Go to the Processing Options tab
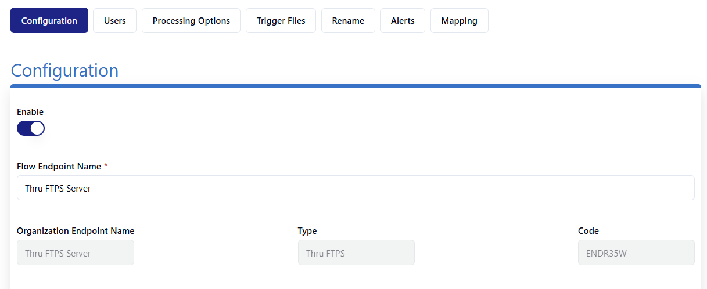This screenshot has height=289, width=707. click(191, 20)
